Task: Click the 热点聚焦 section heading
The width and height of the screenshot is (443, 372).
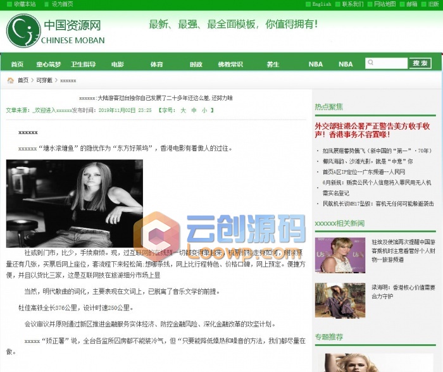Action: pyautogui.click(x=329, y=107)
